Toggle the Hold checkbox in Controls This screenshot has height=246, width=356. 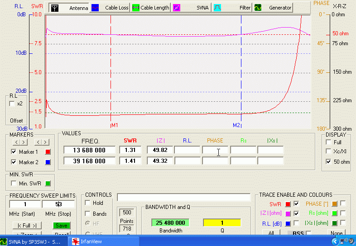coord(88,203)
